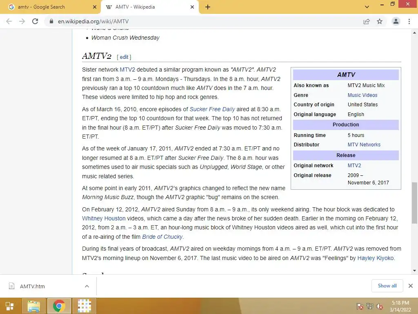The width and height of the screenshot is (418, 314).
Task: Click network tray icon
Action: (x=370, y=306)
